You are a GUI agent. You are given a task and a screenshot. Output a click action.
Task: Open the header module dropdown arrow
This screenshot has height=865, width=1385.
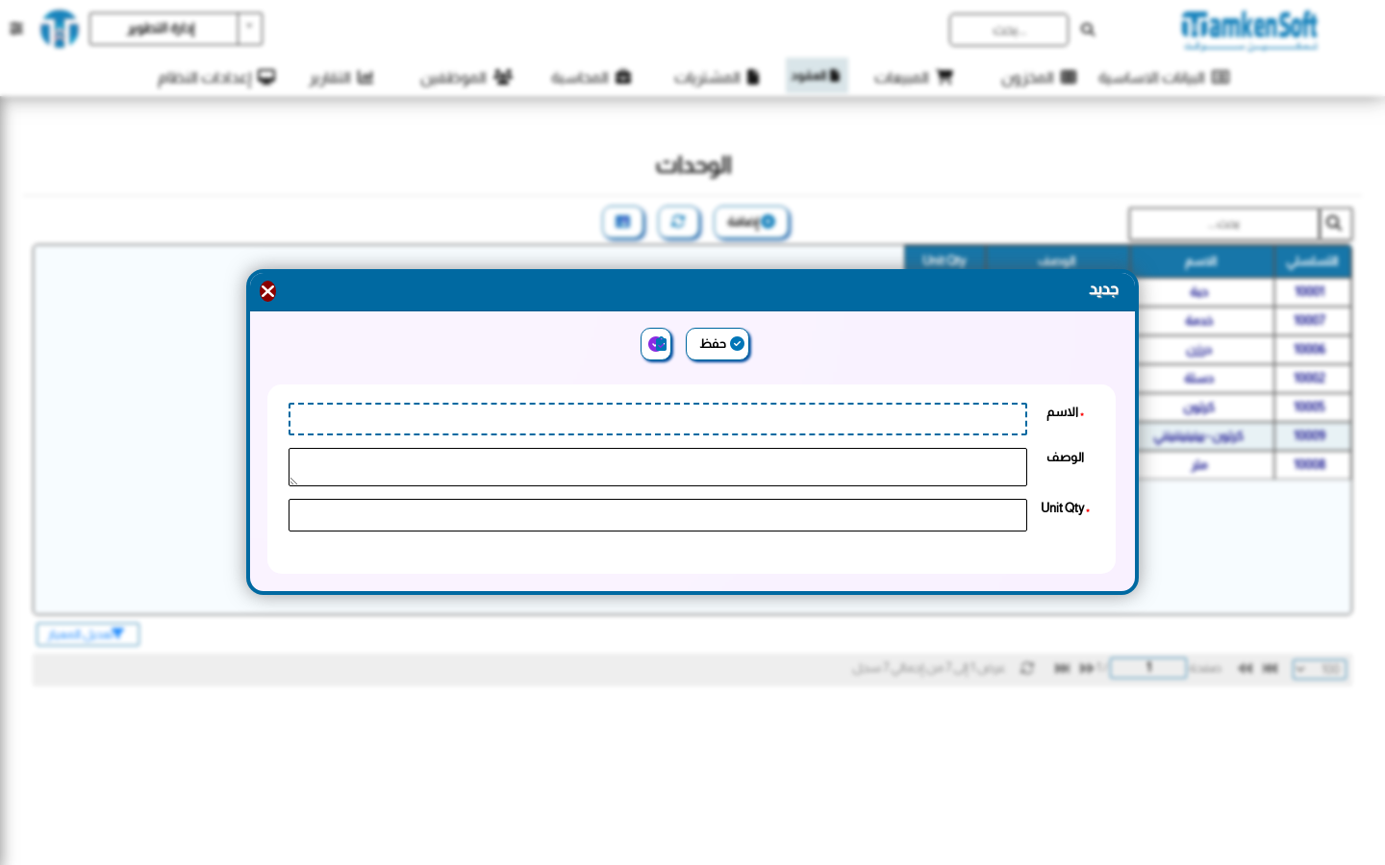point(250,29)
